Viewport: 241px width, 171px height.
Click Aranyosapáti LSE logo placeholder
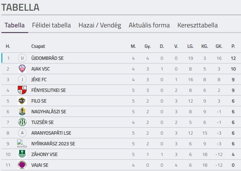click(22, 133)
